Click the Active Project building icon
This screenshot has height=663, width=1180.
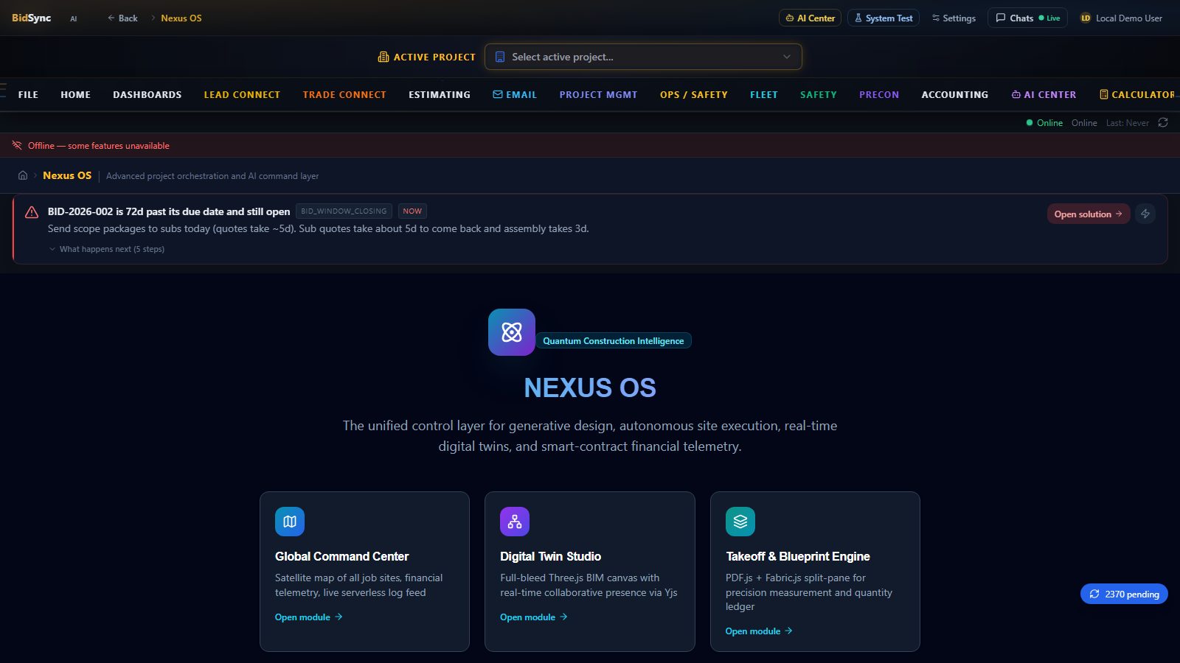pyautogui.click(x=383, y=57)
